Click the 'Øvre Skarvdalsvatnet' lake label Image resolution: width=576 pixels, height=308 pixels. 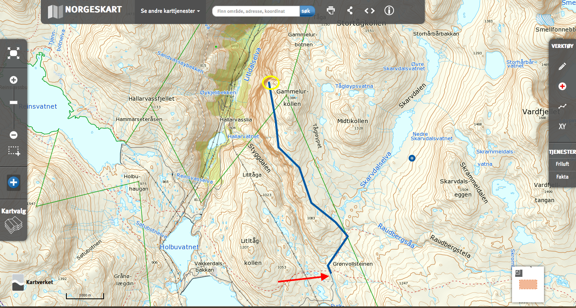click(x=404, y=66)
